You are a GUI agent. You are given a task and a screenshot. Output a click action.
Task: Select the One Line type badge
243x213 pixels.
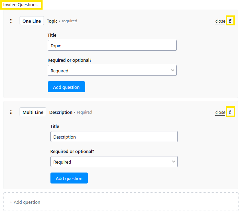(32, 21)
